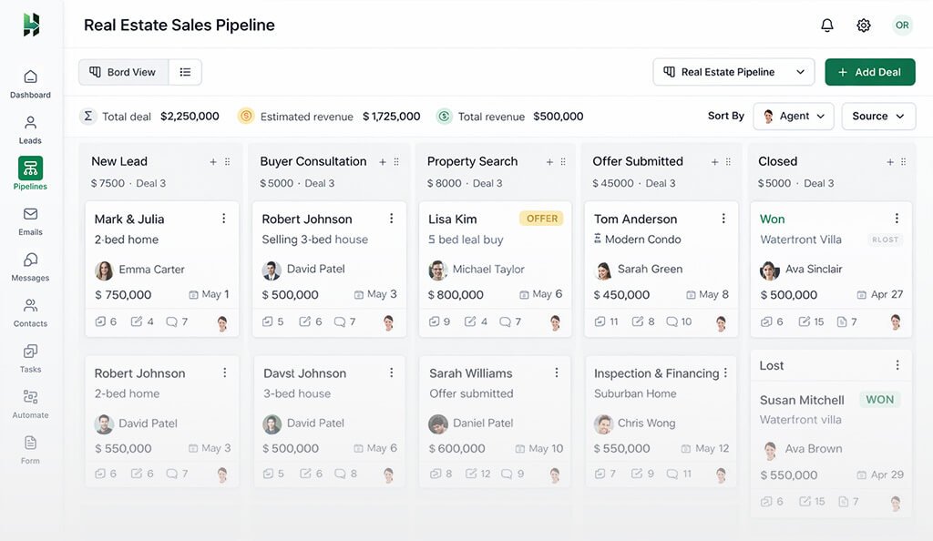Open the settings gear icon
The image size is (933, 541).
[x=863, y=25]
